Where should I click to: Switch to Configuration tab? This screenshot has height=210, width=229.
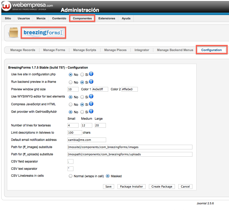click(x=211, y=50)
